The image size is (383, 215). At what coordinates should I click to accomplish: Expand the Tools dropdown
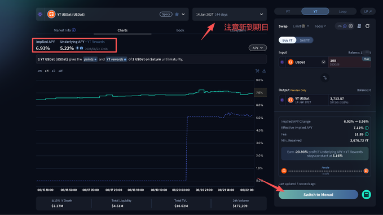[x=320, y=26]
